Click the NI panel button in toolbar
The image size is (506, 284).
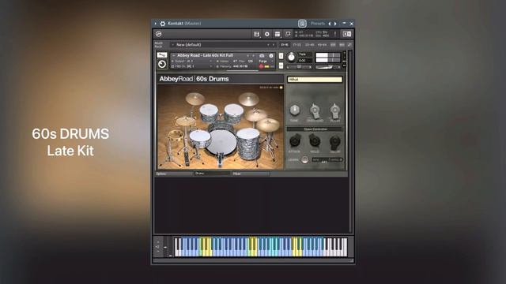point(347,34)
